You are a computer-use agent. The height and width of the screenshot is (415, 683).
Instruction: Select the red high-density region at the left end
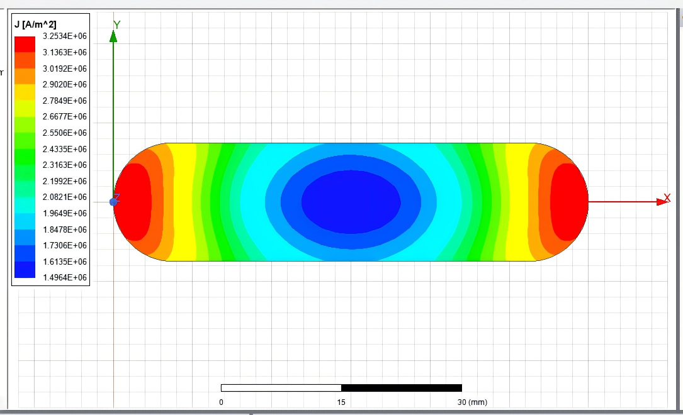pos(133,201)
